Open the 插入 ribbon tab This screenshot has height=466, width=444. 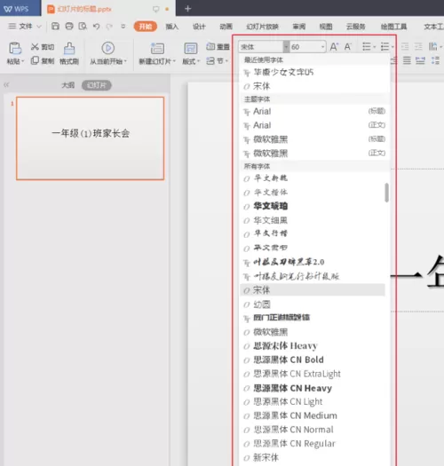click(x=172, y=27)
